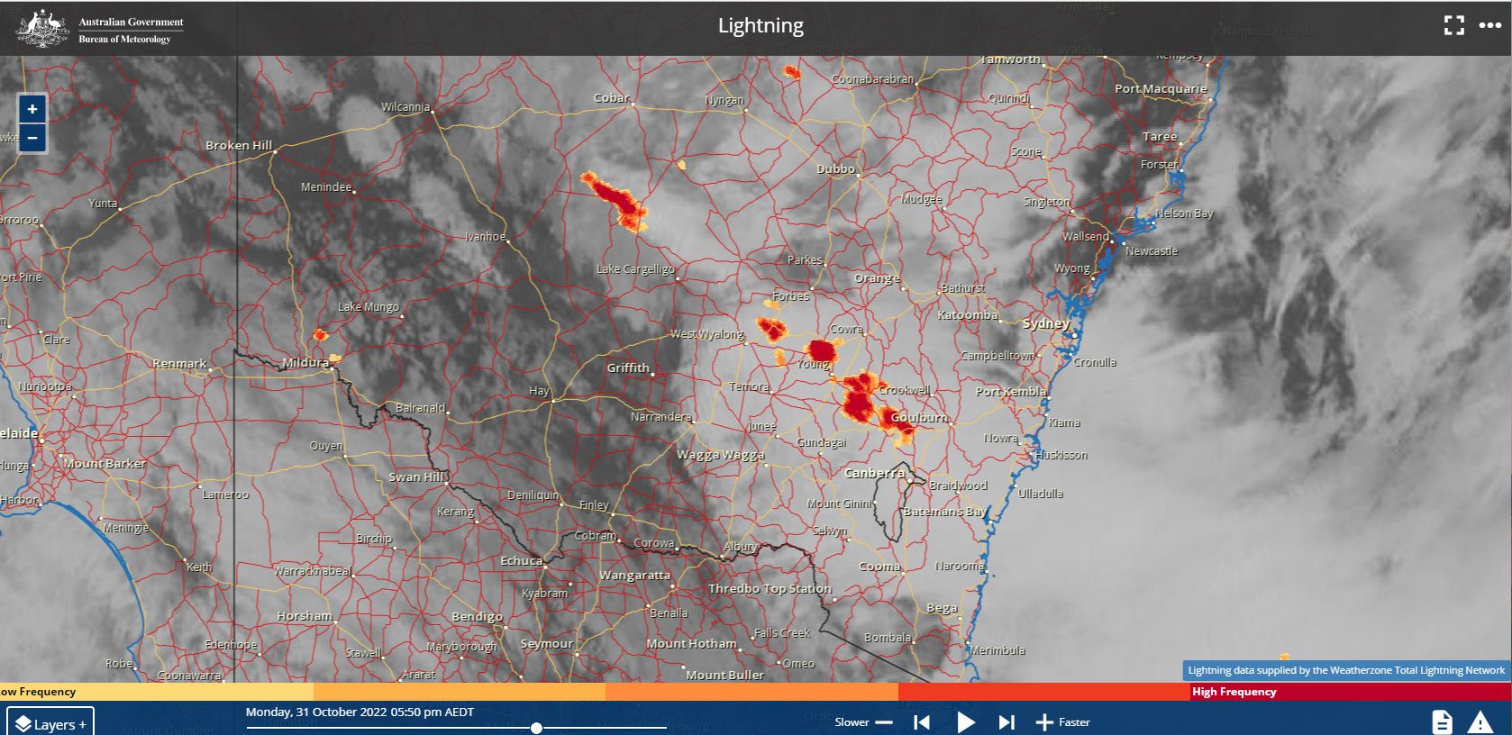Zoom out with the minus map button
The height and width of the screenshot is (735, 1512).
coord(32,138)
